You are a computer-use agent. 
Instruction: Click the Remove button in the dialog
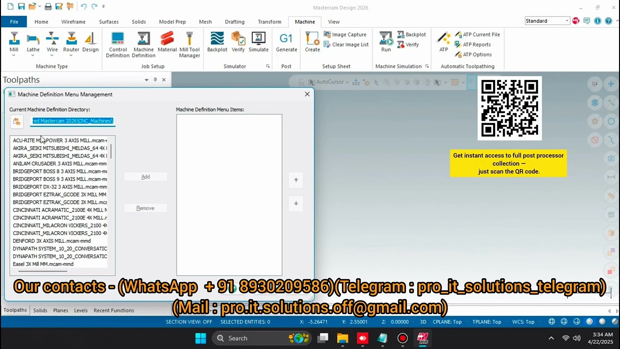tap(145, 208)
